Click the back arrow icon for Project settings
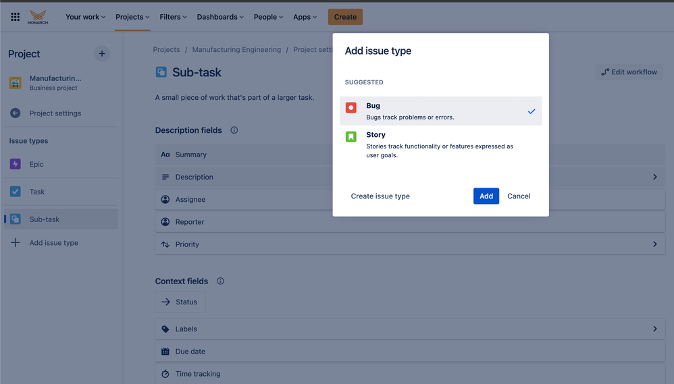674x384 pixels. (x=16, y=113)
